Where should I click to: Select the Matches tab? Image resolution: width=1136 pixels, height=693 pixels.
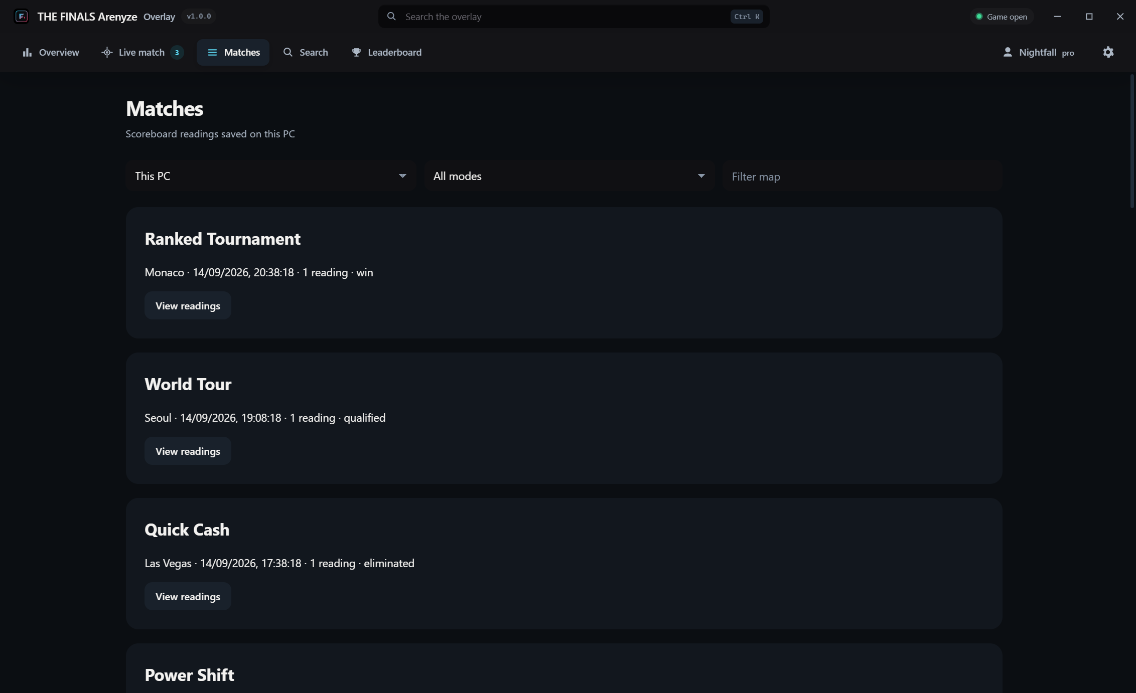pyautogui.click(x=233, y=52)
